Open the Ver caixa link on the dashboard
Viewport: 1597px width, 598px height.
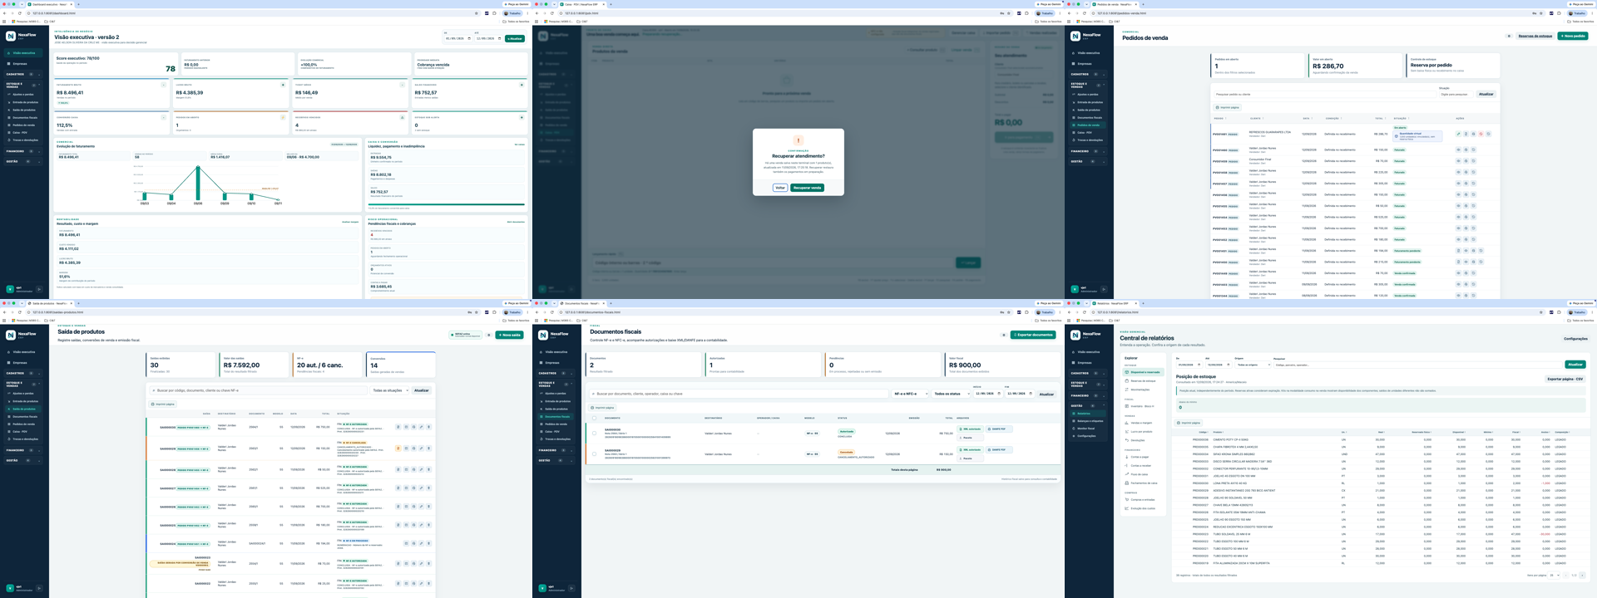tap(520, 145)
